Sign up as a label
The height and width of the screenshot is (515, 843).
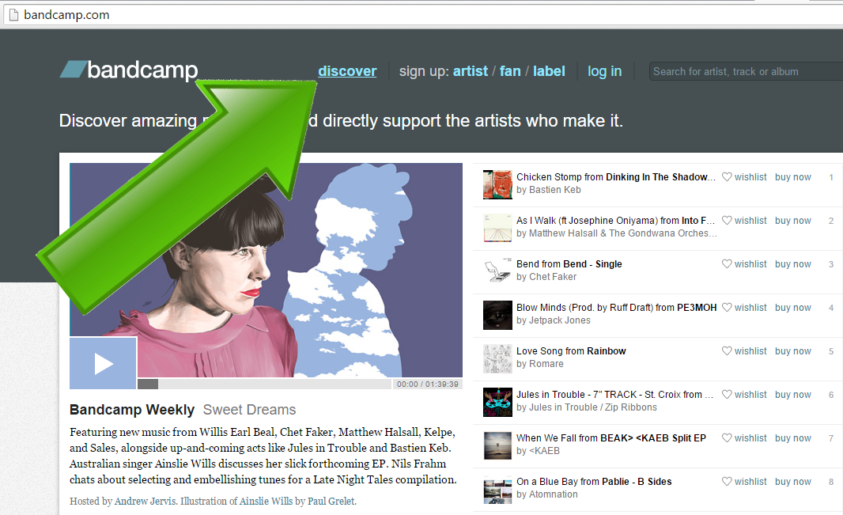pos(549,71)
